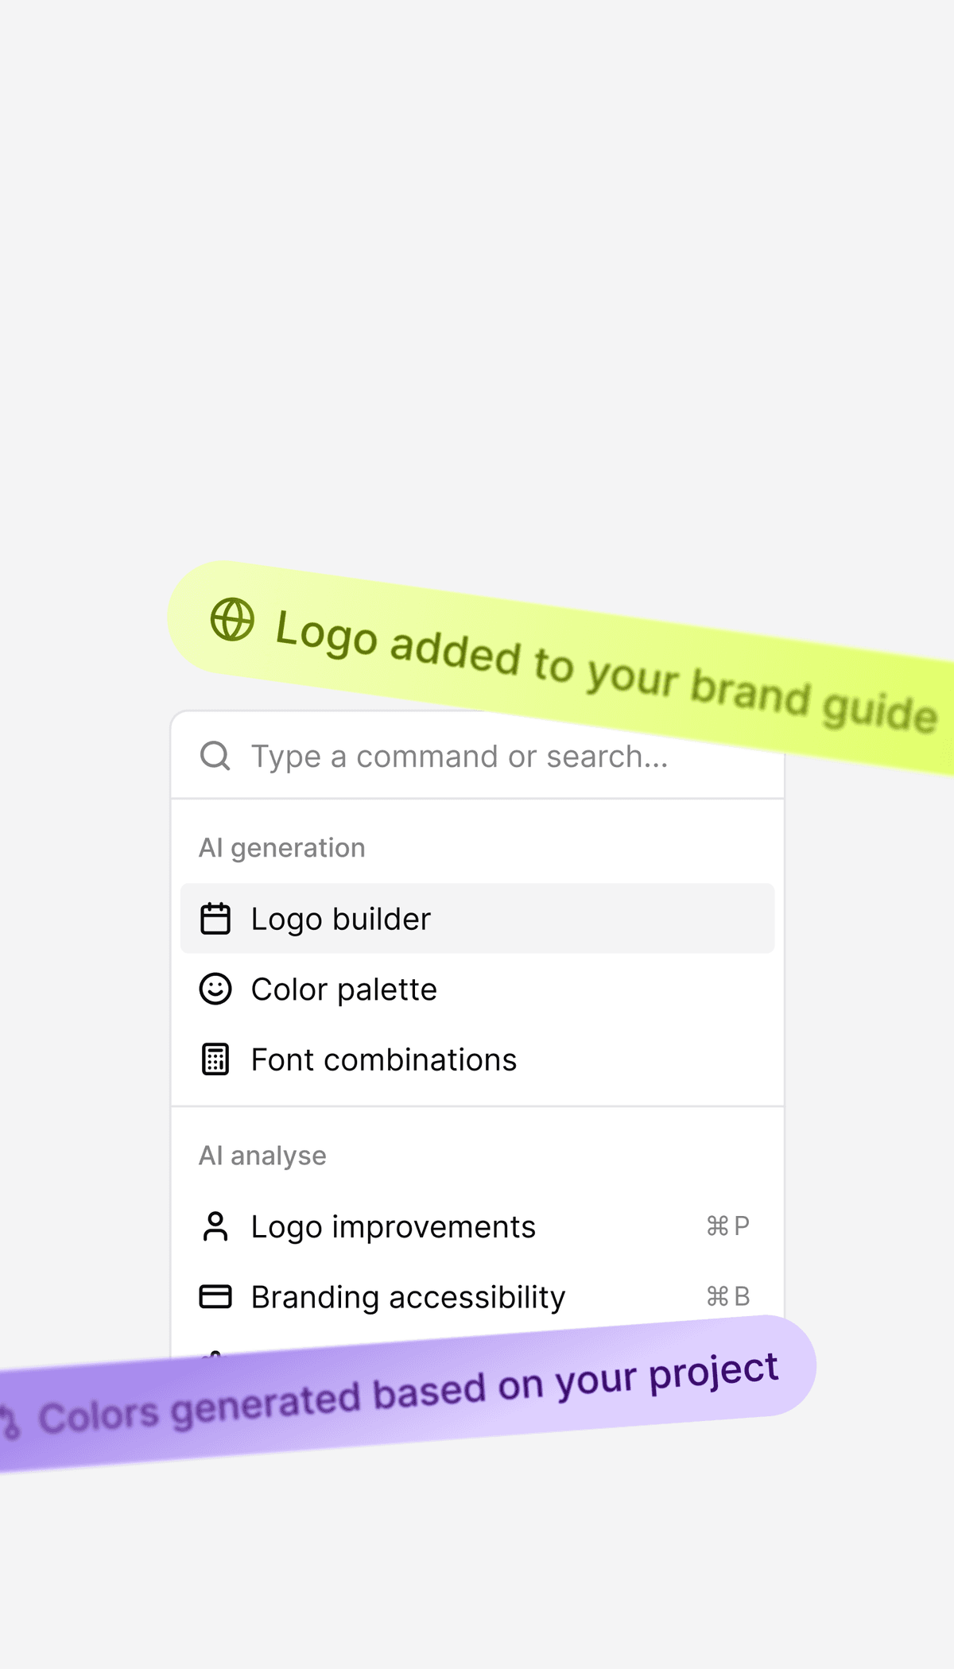Viewport: 954px width, 1669px height.
Task: Select the Logo builder command
Action: 477,919
